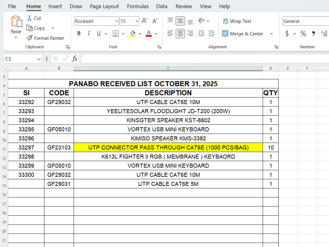Toggle Underline formatting
This screenshot has height=247, width=329.
99,33
